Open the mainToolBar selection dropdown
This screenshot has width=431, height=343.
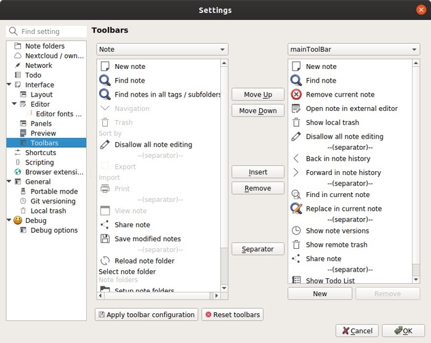pyautogui.click(x=354, y=49)
